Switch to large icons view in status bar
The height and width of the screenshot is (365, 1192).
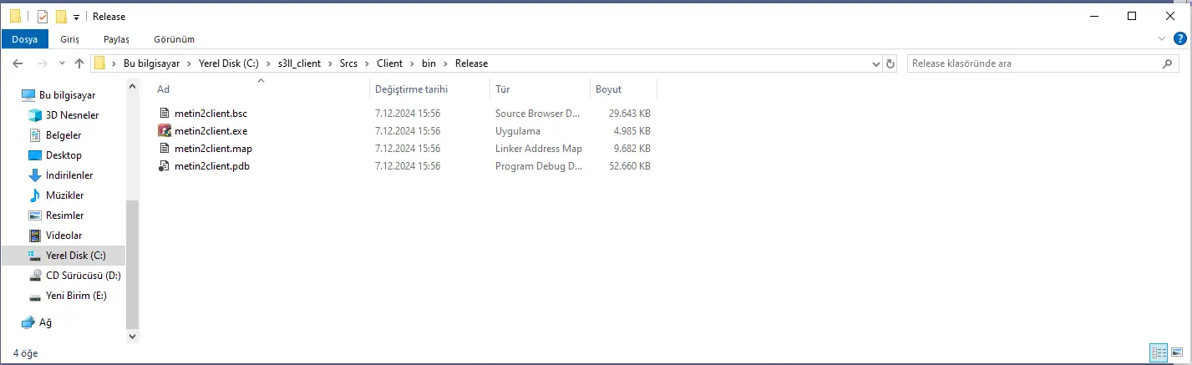click(x=1177, y=353)
